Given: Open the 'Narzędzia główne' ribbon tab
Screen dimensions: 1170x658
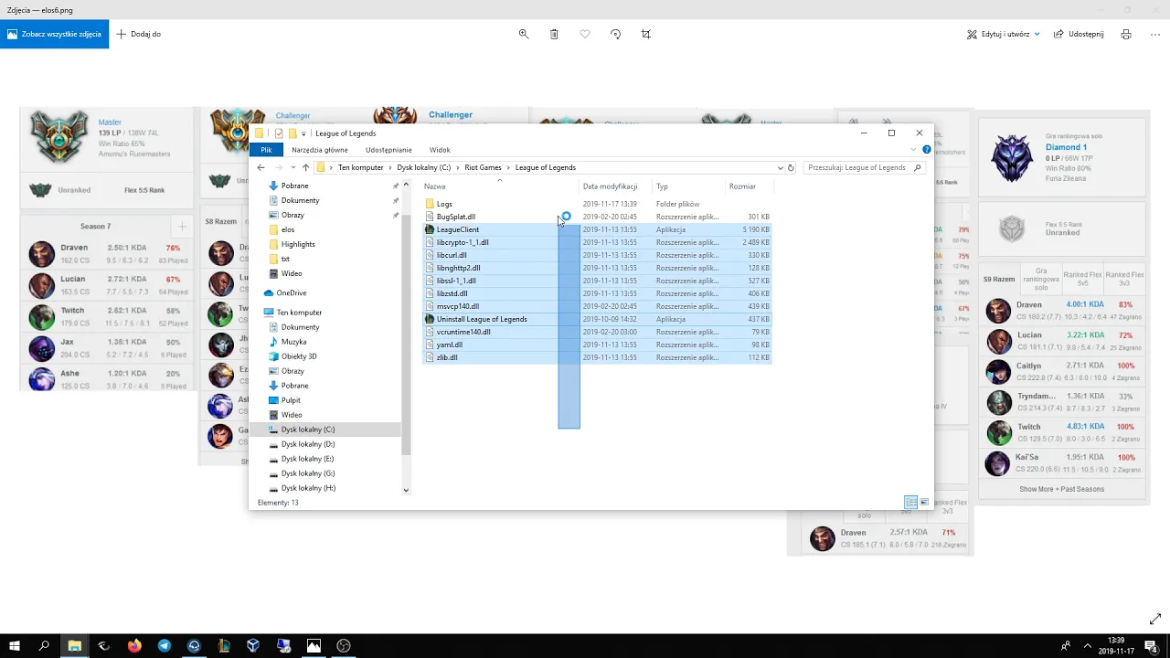Looking at the screenshot, I should point(320,150).
